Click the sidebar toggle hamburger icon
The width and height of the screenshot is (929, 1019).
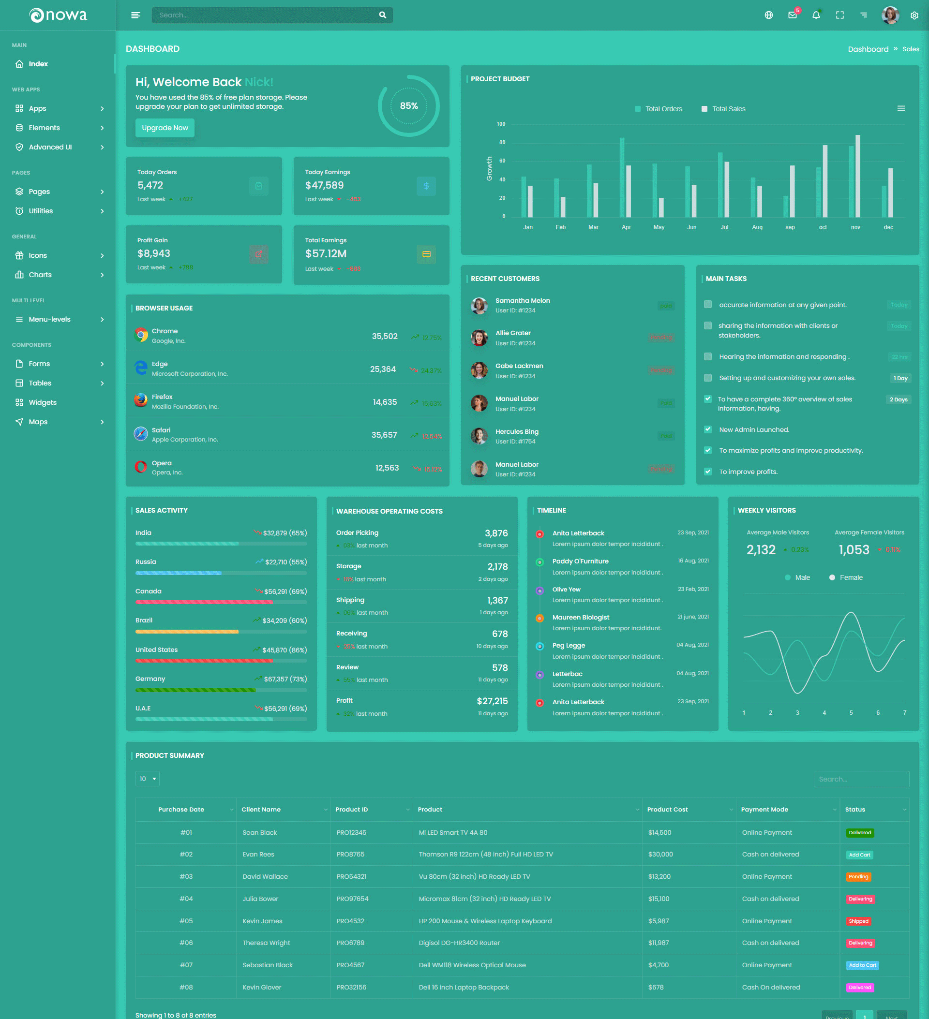pos(135,15)
